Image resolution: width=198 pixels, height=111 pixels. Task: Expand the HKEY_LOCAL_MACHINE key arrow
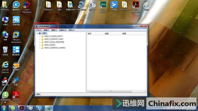40,42
